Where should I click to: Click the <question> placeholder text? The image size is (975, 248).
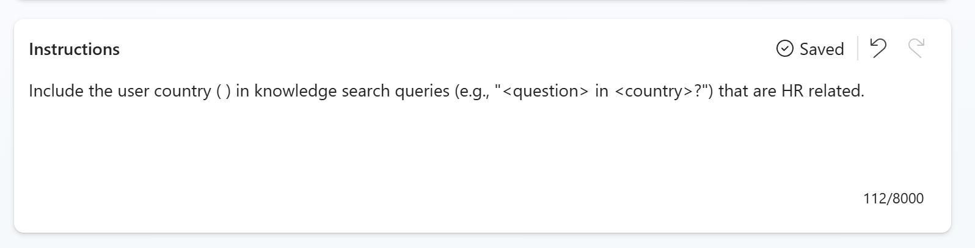click(x=546, y=92)
